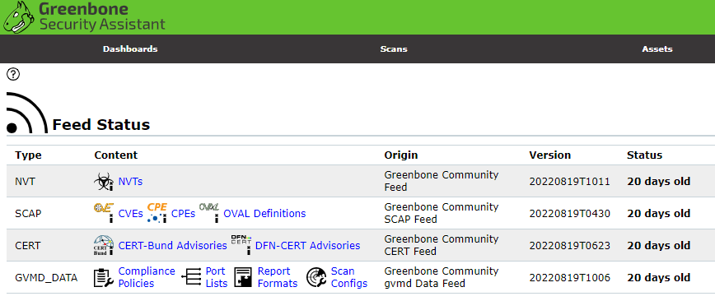Open the Assets menu
The width and height of the screenshot is (715, 301).
pyautogui.click(x=657, y=49)
